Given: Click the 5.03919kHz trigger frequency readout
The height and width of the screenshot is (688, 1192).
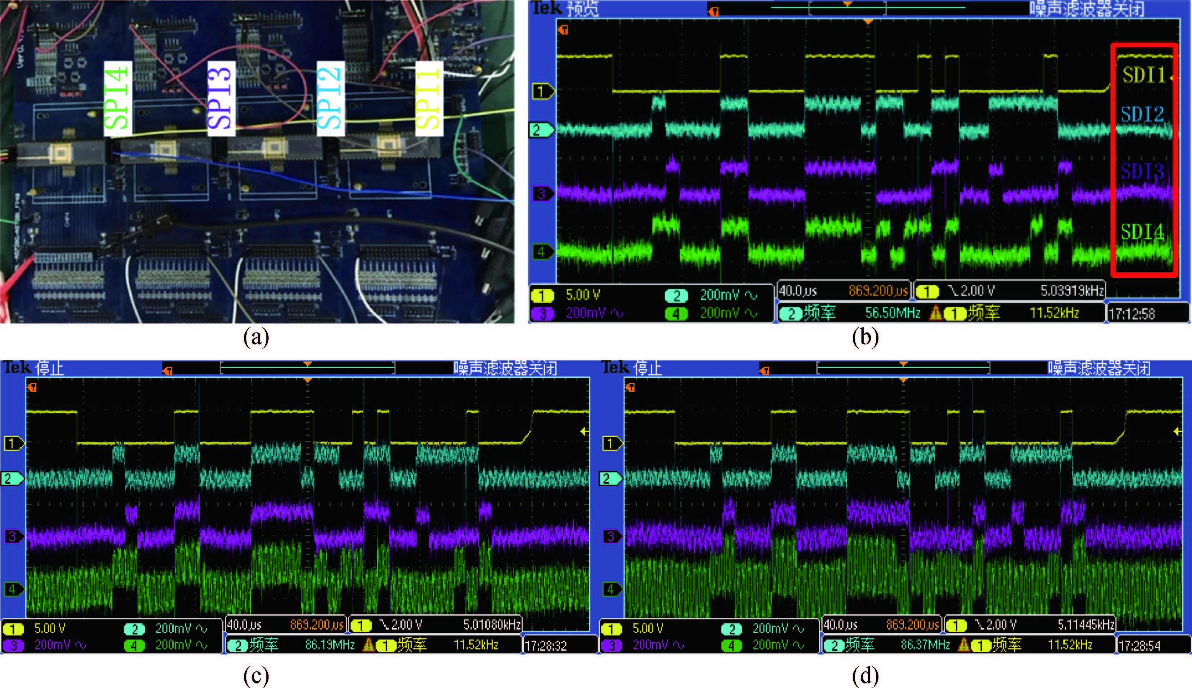Looking at the screenshot, I should point(1072,291).
